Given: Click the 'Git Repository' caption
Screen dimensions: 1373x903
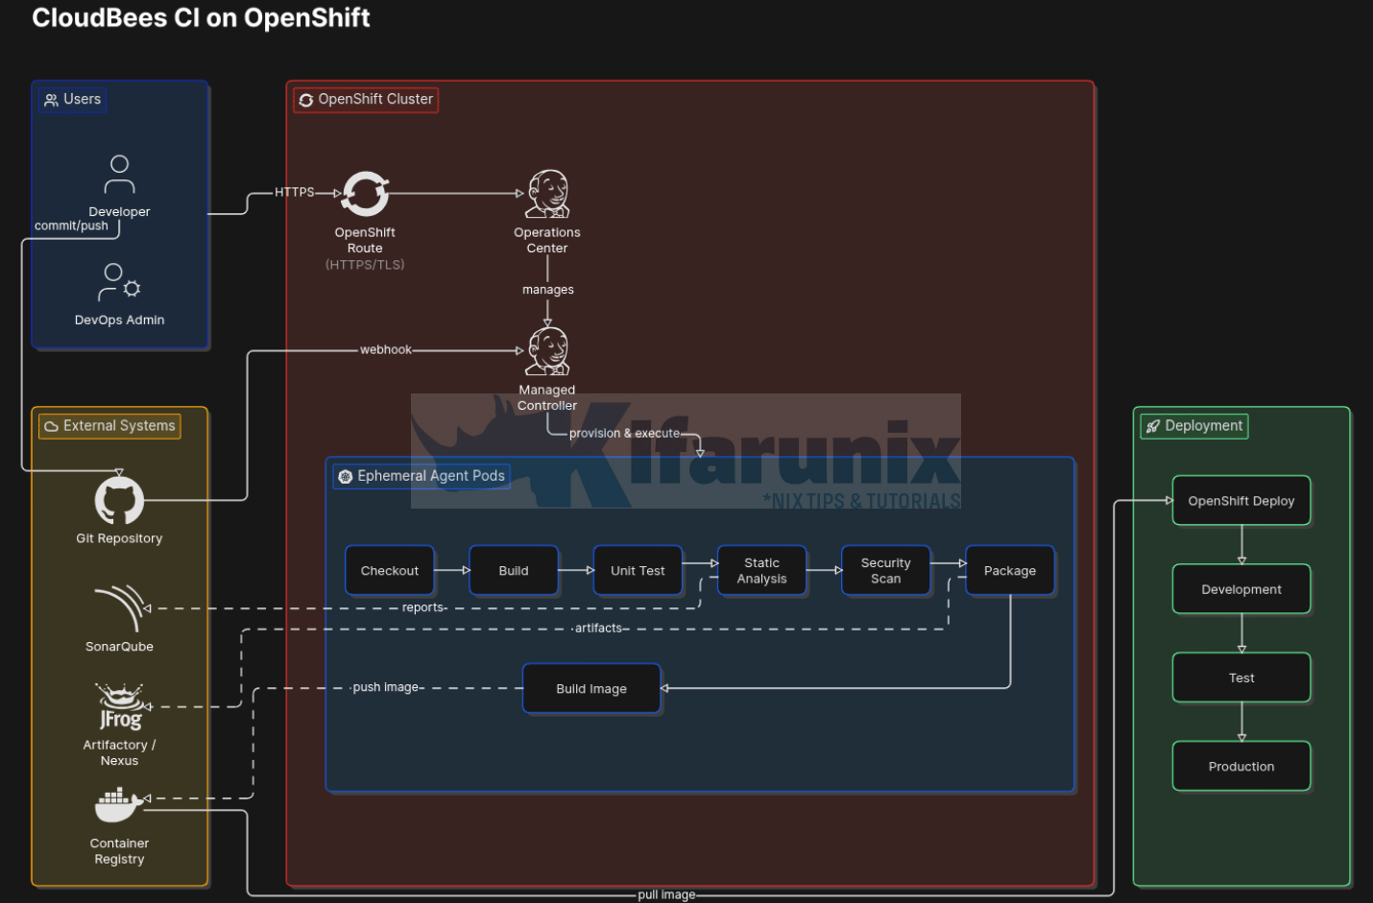Looking at the screenshot, I should [119, 538].
